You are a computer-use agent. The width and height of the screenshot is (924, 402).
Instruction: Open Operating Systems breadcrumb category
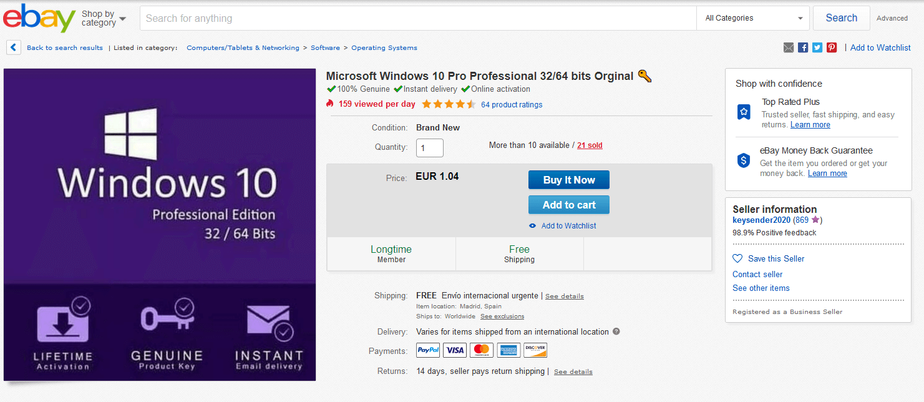click(384, 47)
